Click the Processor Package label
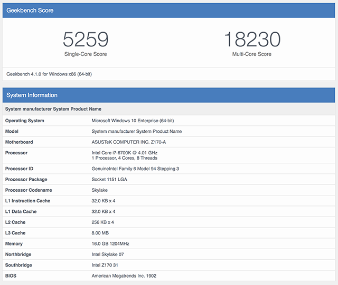This screenshot has height=285, width=338. [26, 180]
